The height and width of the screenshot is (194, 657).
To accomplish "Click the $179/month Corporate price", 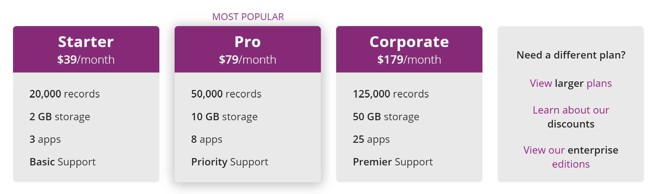I will click(x=409, y=60).
